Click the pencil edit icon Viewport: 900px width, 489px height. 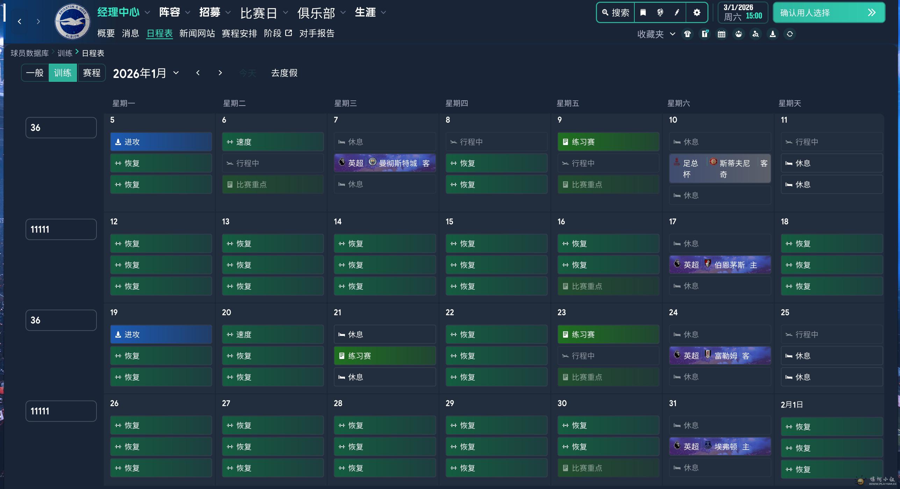pos(677,13)
